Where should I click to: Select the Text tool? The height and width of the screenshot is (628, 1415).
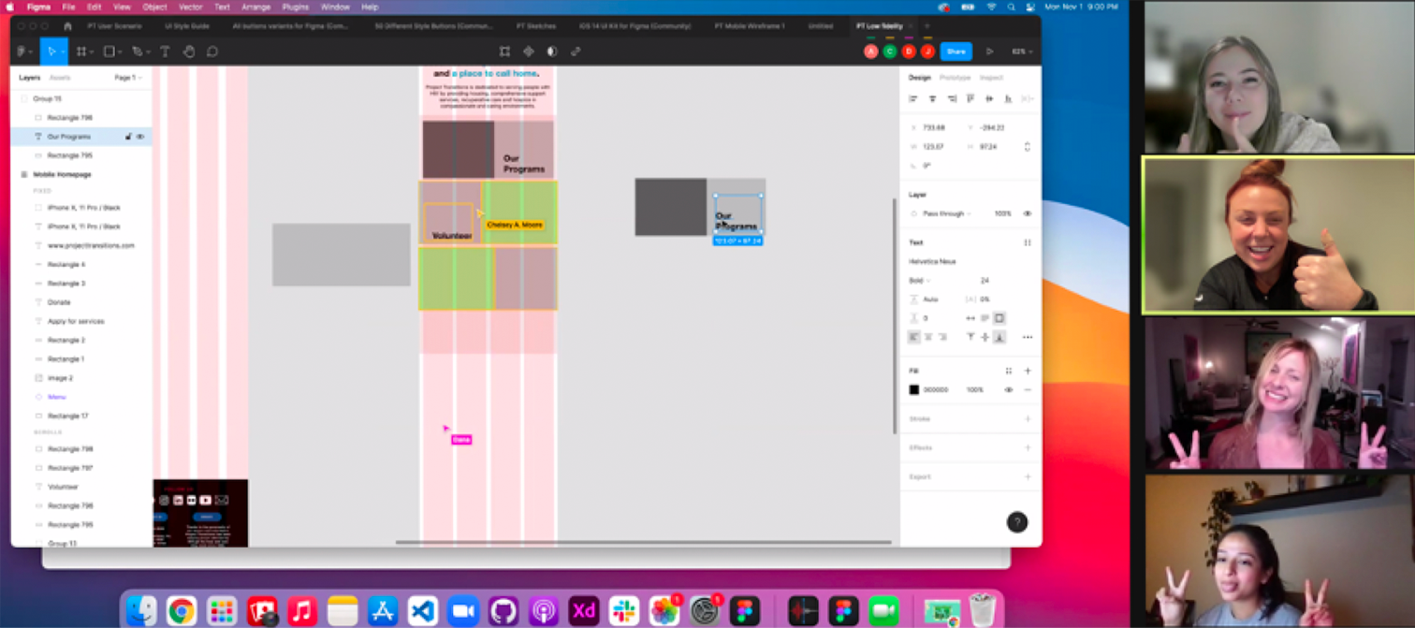pyautogui.click(x=165, y=51)
